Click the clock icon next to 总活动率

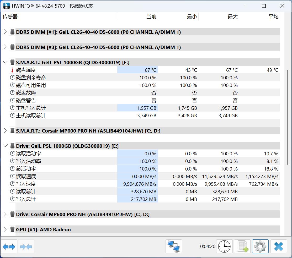(x=12, y=169)
